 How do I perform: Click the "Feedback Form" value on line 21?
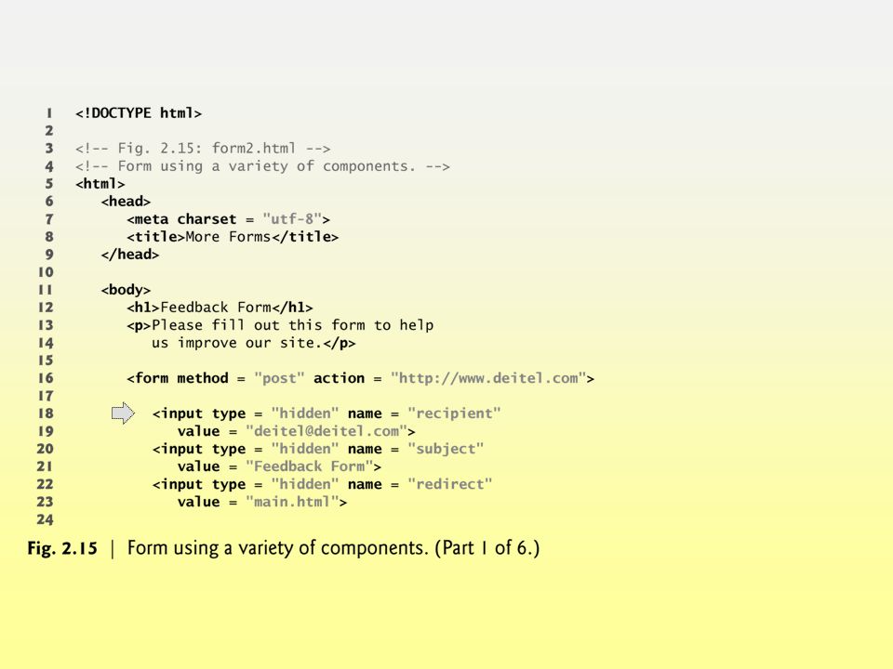click(x=309, y=466)
